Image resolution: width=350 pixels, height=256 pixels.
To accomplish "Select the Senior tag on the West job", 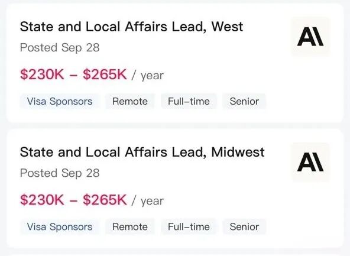I will click(x=244, y=101).
